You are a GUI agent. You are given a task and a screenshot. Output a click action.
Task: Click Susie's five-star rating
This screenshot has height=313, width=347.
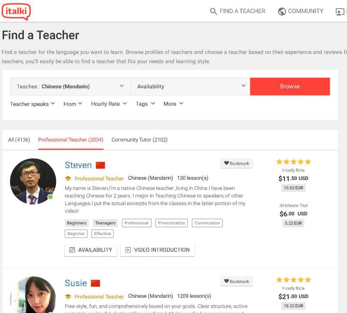(x=293, y=280)
